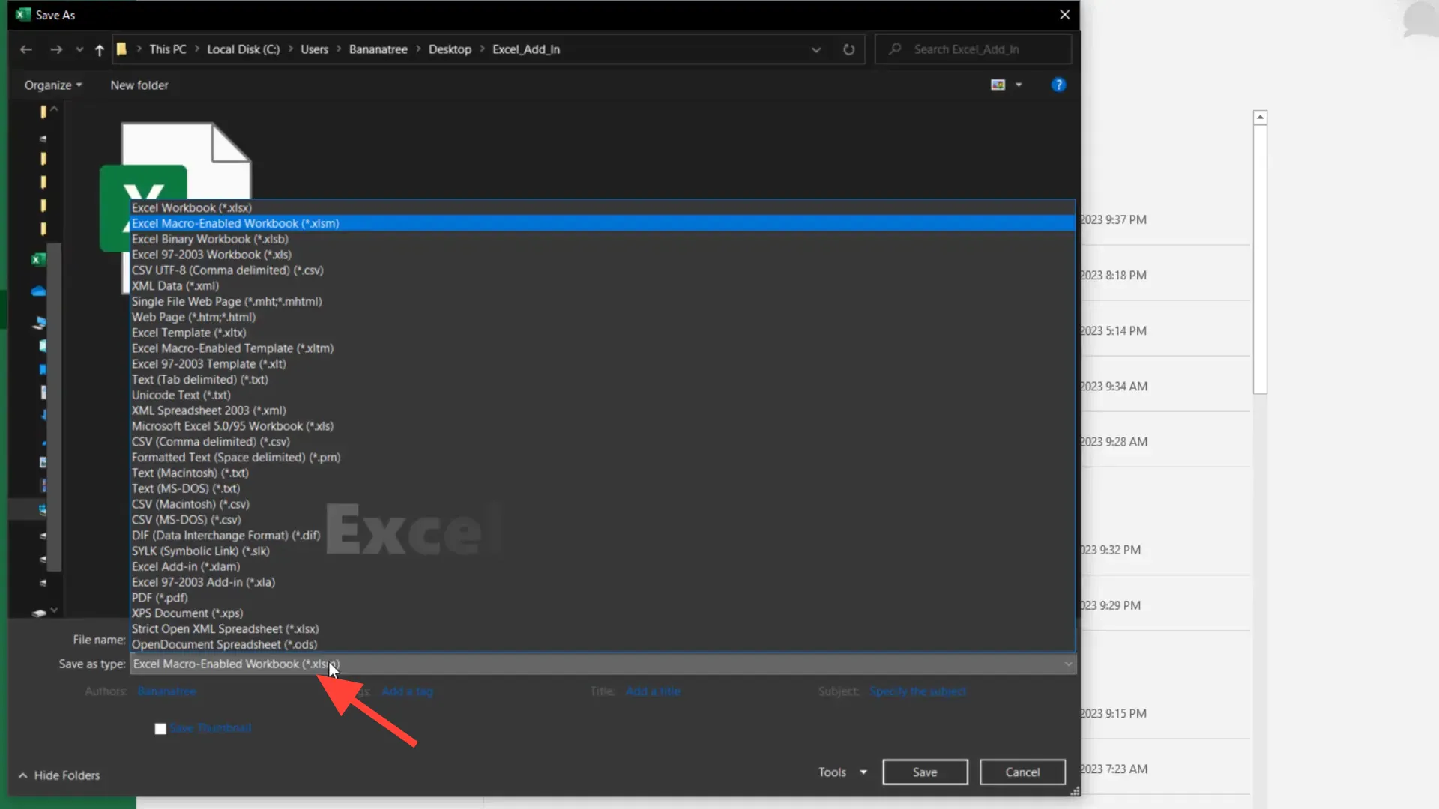The height and width of the screenshot is (809, 1439).
Task: Click the magnifying glass in the search box
Action: pos(896,49)
